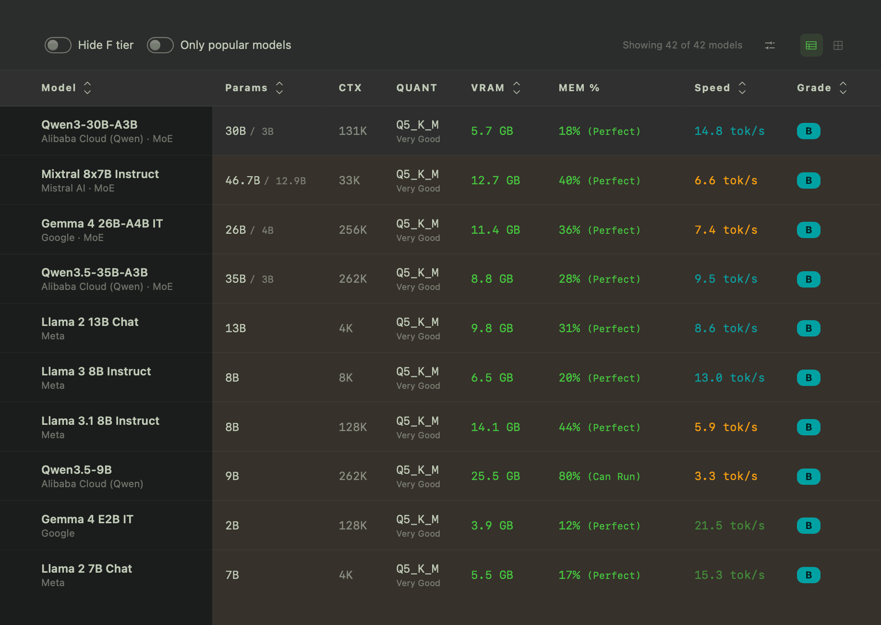881x625 pixels.
Task: Click the 14.8 tok/s speed value
Action: tap(729, 131)
